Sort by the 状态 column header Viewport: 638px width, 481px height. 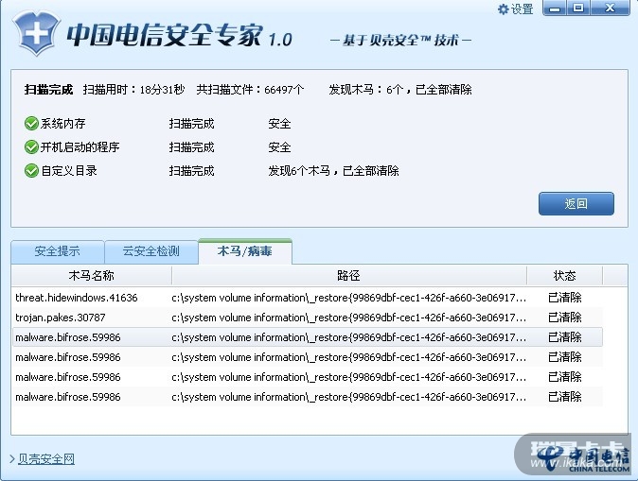click(x=565, y=275)
